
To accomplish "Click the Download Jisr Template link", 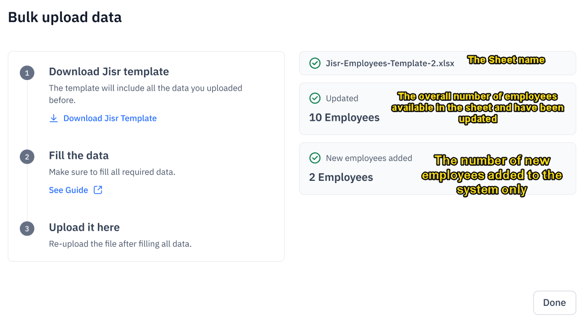I will (110, 118).
